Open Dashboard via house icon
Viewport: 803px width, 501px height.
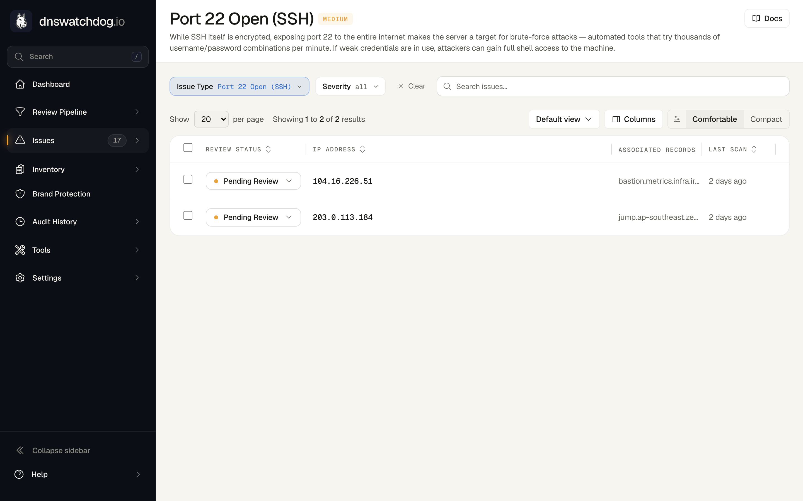pyautogui.click(x=20, y=84)
